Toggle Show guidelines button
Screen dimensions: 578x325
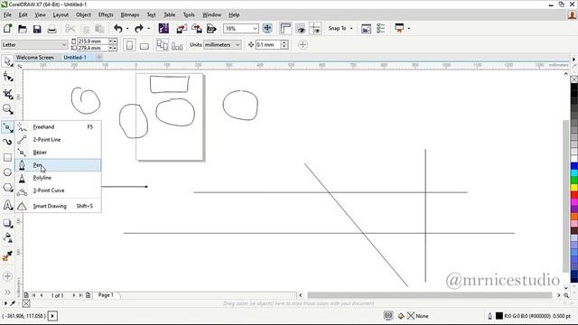[x=315, y=28]
